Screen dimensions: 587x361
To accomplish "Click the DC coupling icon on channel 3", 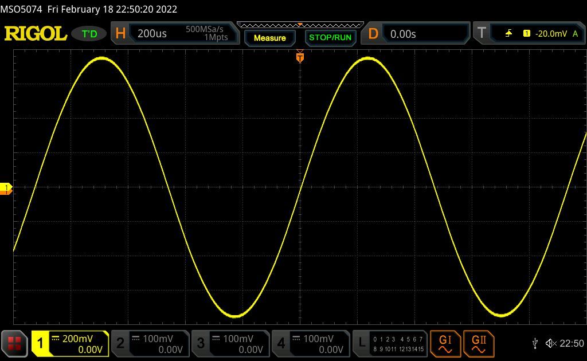I will [216, 339].
